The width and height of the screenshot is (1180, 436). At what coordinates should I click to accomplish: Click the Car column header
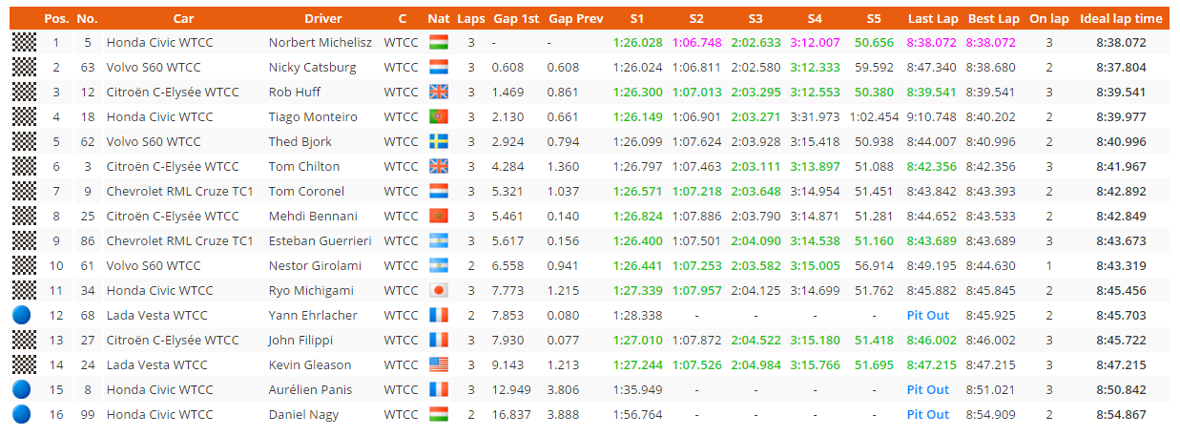tap(183, 19)
